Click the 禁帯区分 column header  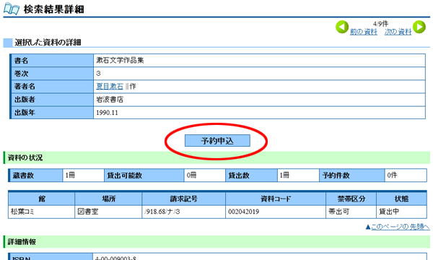point(351,199)
